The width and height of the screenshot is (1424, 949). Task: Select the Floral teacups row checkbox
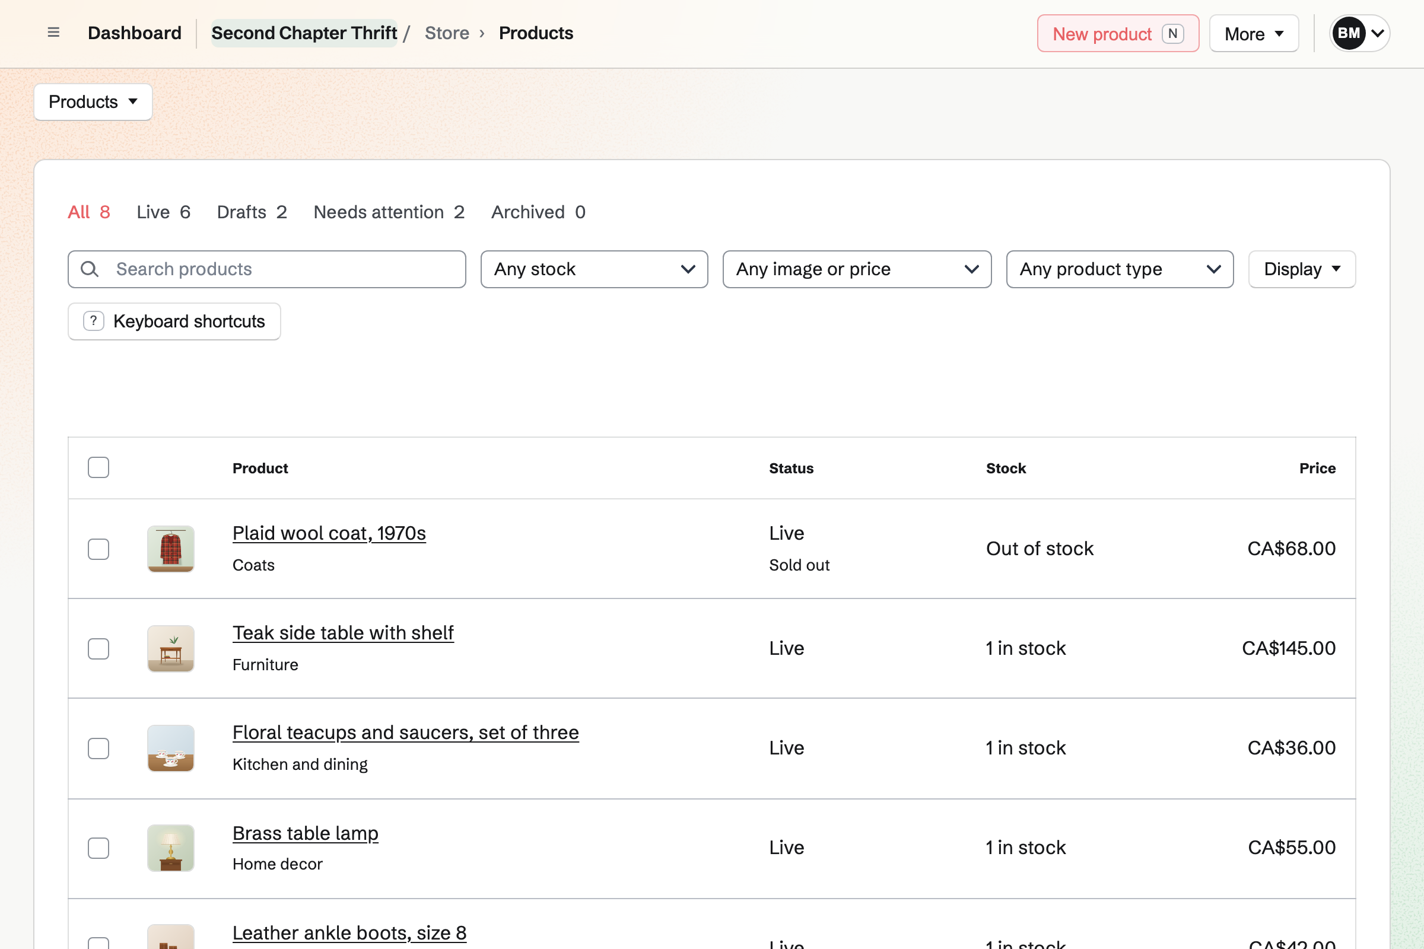click(98, 749)
